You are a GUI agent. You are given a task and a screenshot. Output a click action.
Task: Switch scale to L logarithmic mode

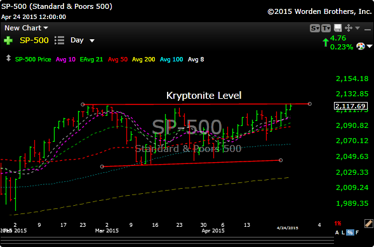click(344, 232)
